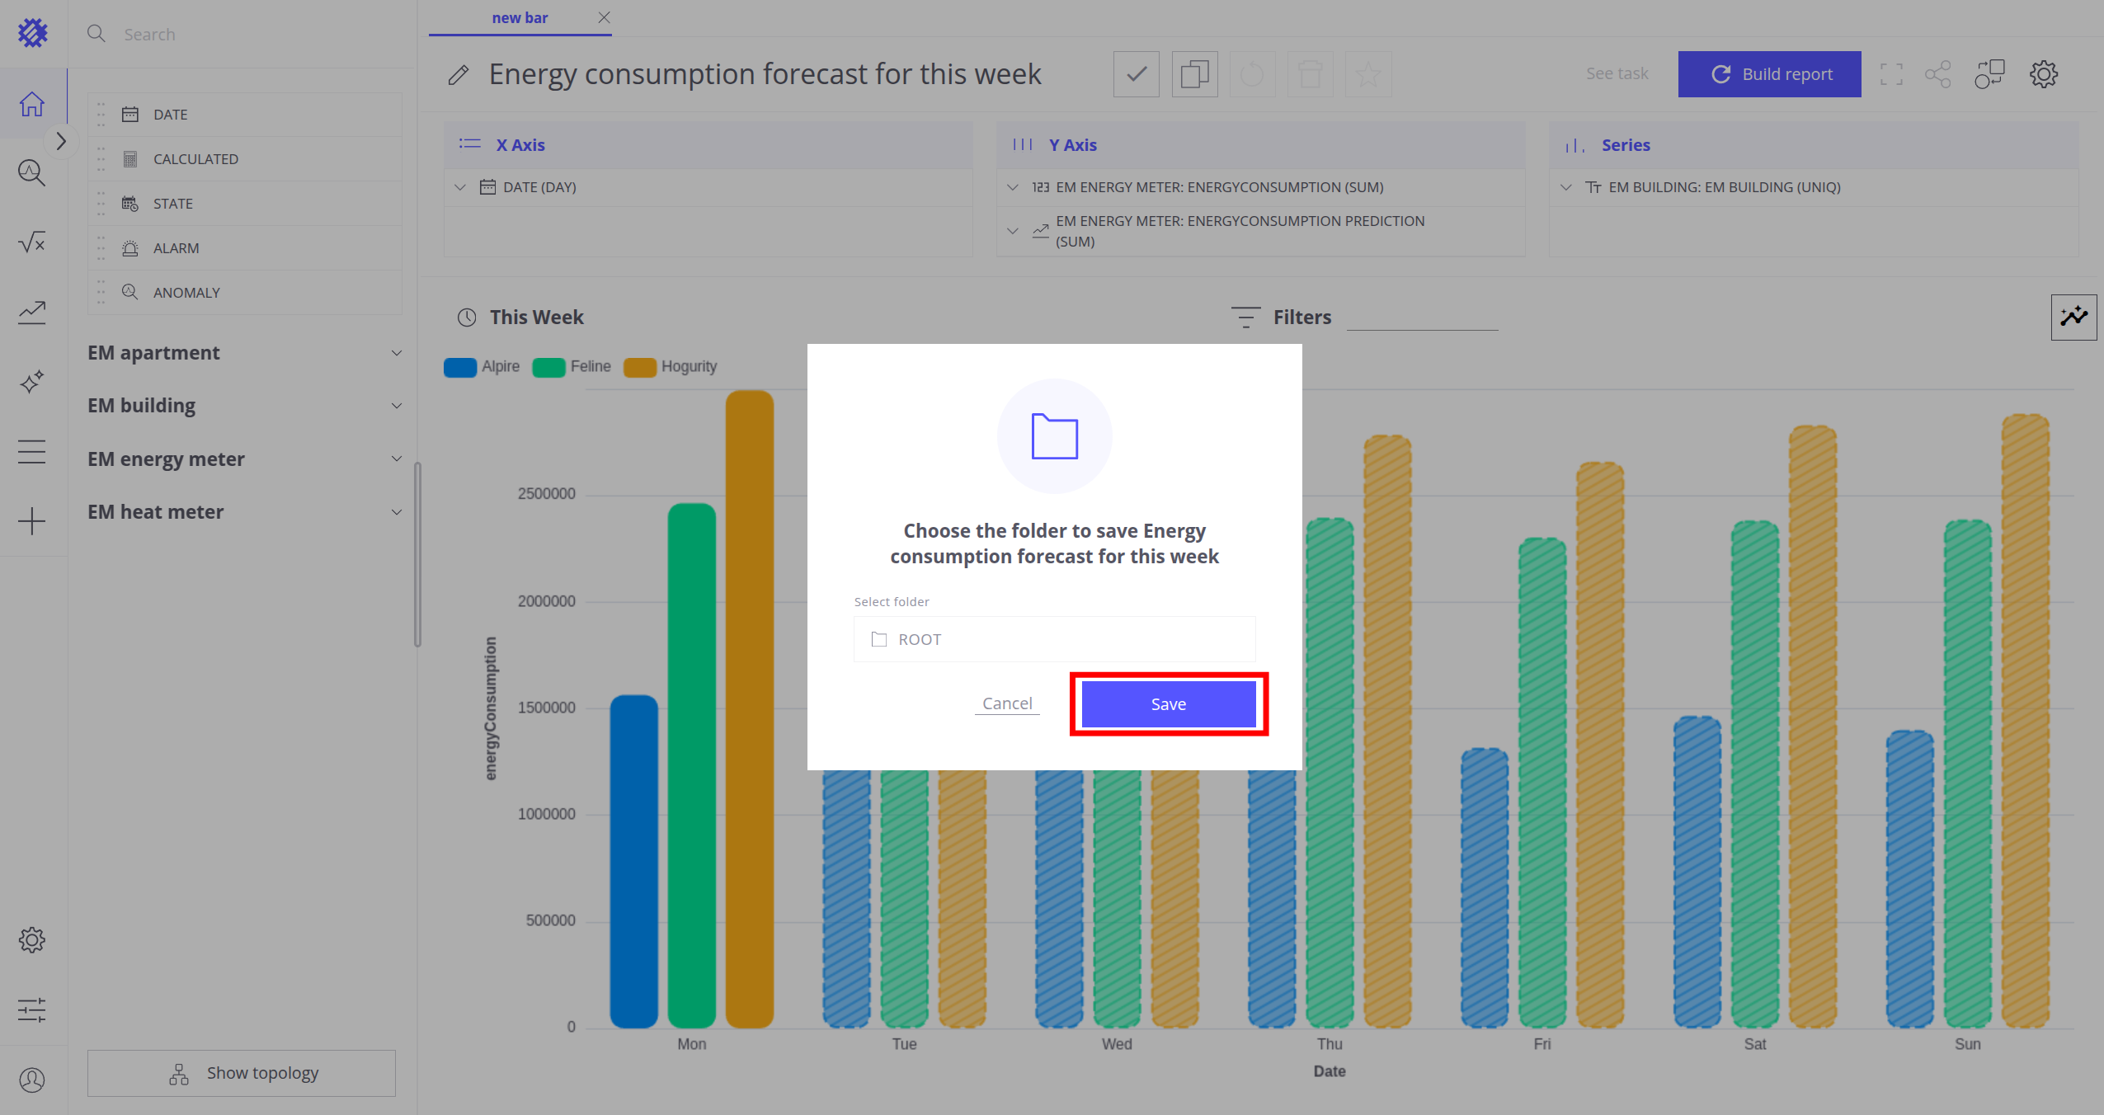The image size is (2104, 1115).
Task: Click the Save button in dialog
Action: (x=1168, y=704)
